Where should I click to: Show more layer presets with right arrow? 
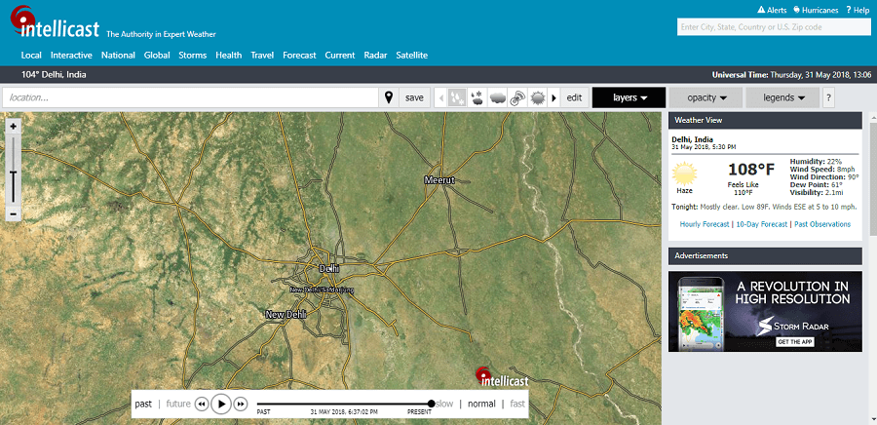point(553,97)
